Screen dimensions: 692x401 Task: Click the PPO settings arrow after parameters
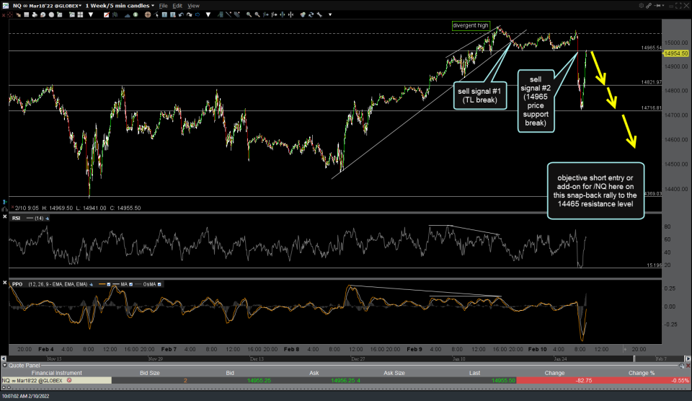(92, 284)
